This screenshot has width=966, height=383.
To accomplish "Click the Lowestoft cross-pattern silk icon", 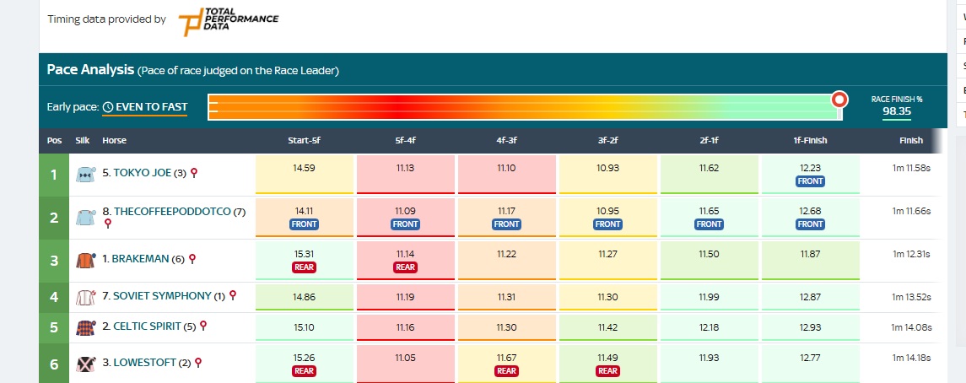I will click(84, 363).
